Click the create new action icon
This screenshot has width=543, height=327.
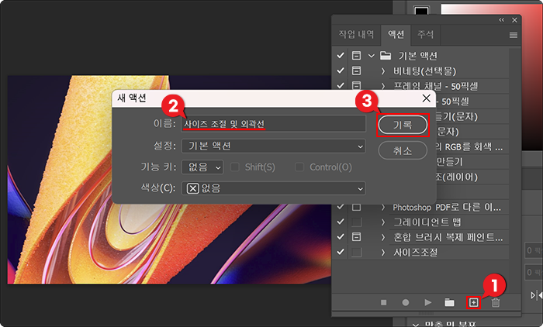coord(473,303)
